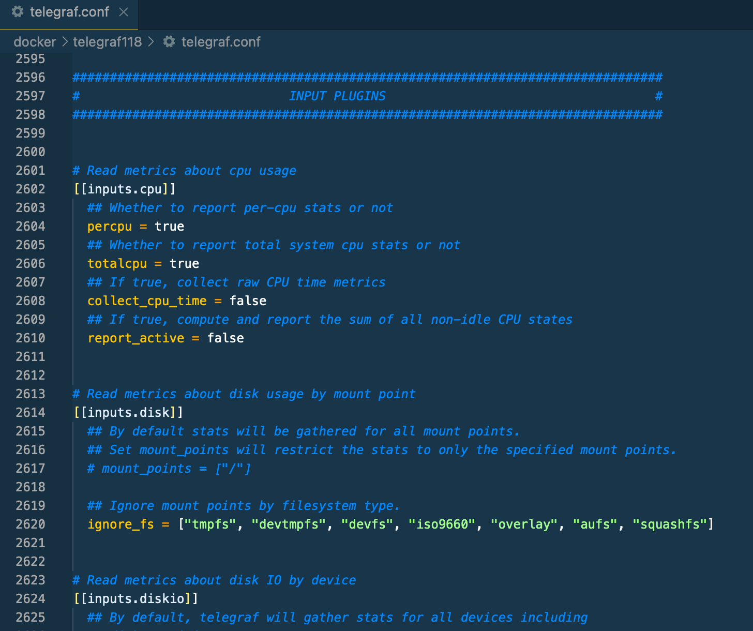Viewport: 753px width, 631px height.
Task: Click the comment about total system cpu stats
Action: (x=274, y=245)
